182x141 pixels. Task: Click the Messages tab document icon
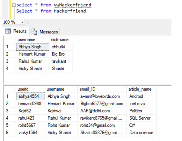34,32
